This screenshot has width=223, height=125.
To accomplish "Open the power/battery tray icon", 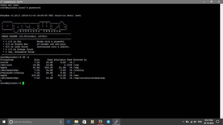I will [x=187, y=122].
